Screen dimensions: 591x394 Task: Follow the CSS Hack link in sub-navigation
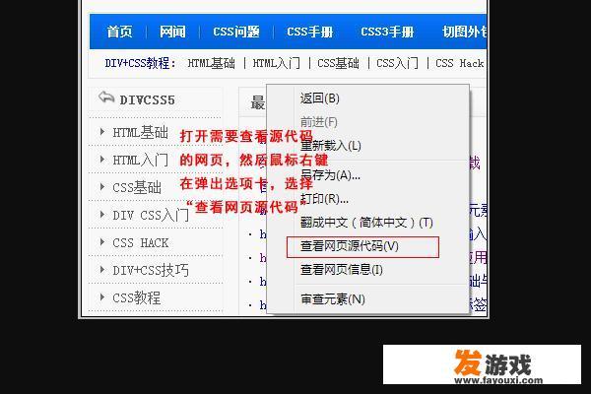(x=459, y=63)
